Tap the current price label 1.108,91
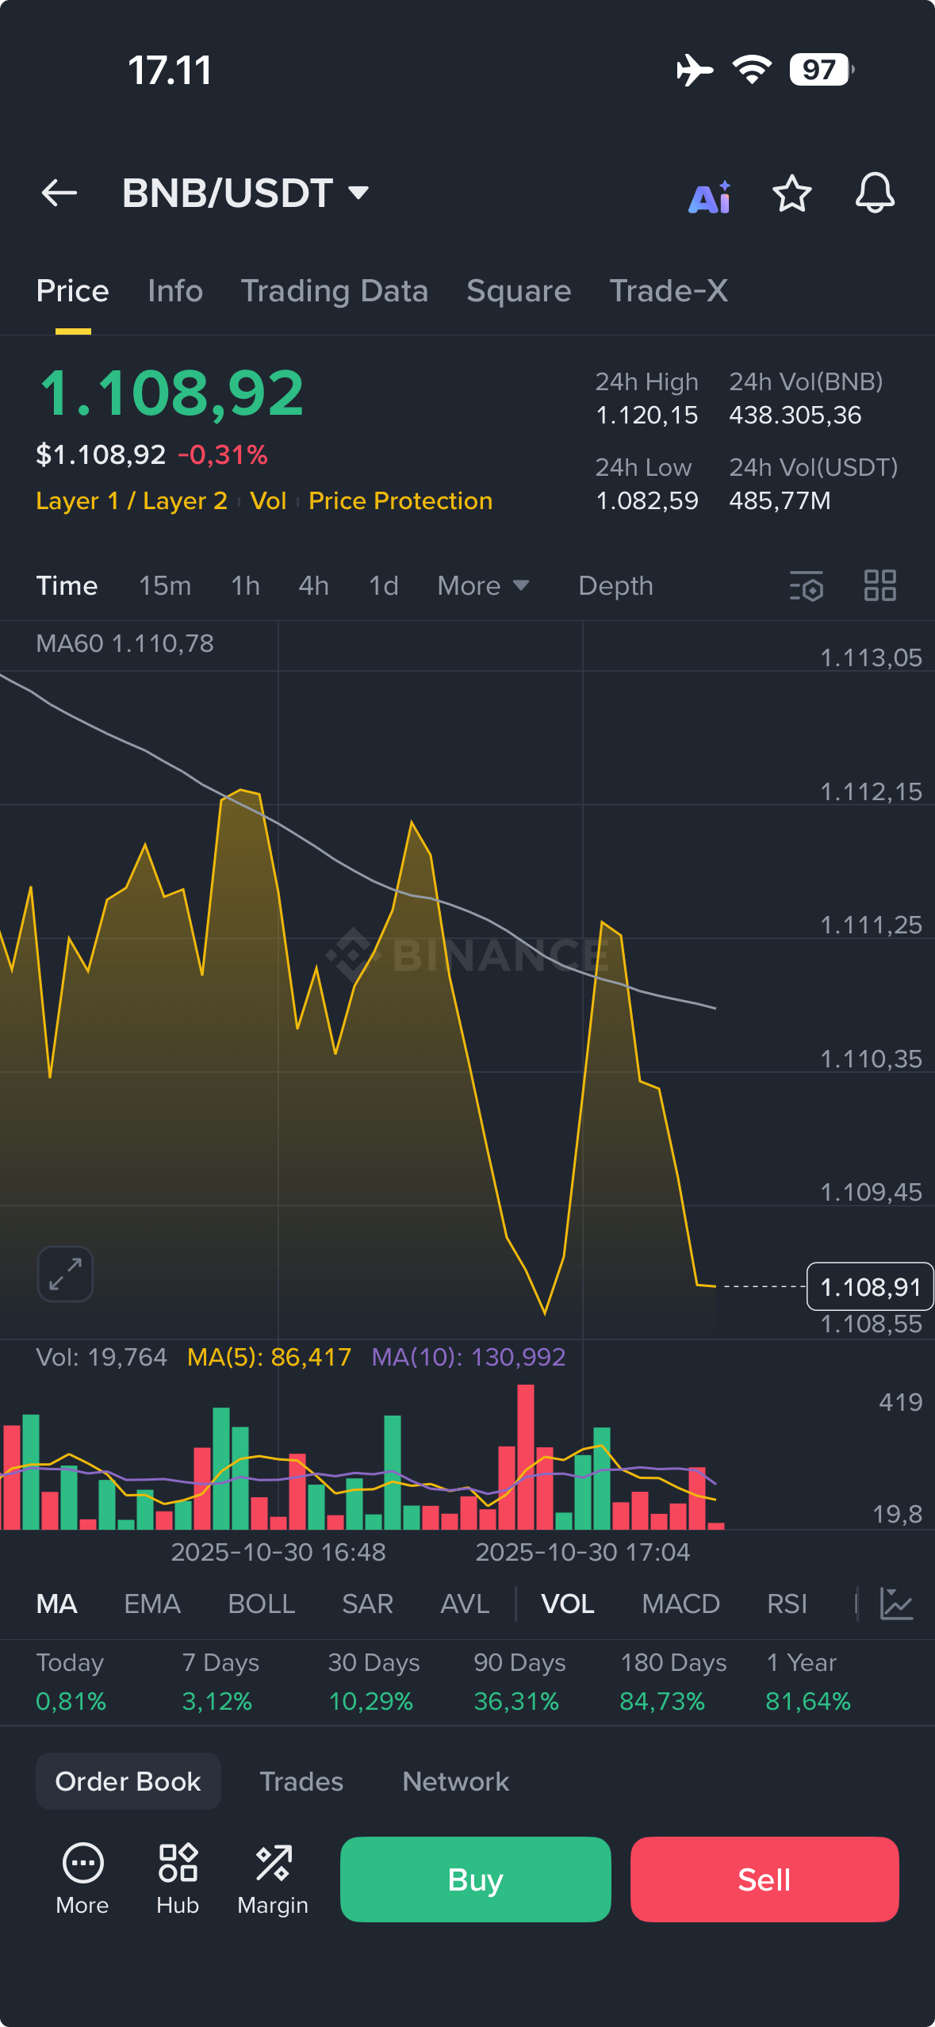The width and height of the screenshot is (935, 2027). click(x=868, y=1287)
